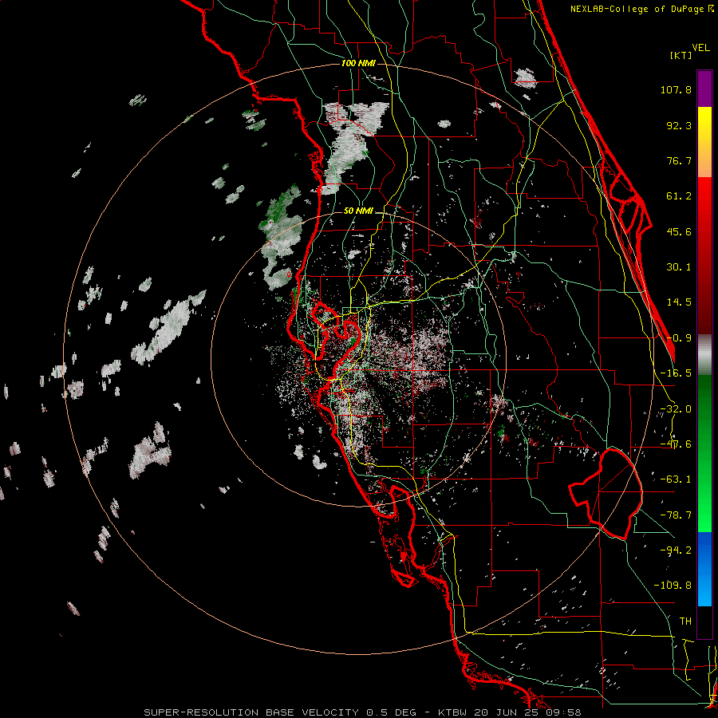Click the 92.3 scale value
Viewport: 718px width, 718px height.
(679, 125)
